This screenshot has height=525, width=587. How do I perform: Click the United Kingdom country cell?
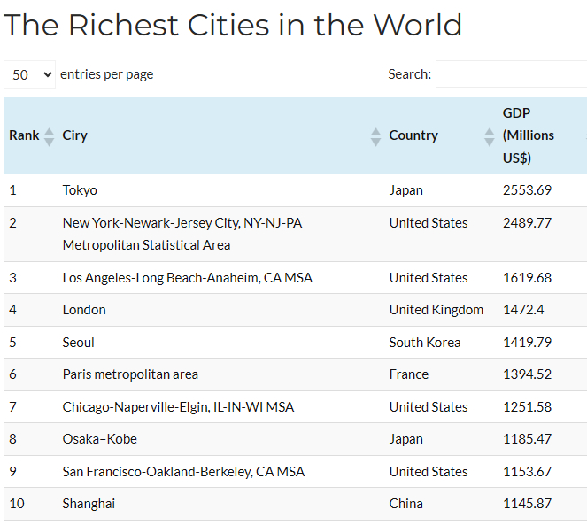(x=436, y=310)
